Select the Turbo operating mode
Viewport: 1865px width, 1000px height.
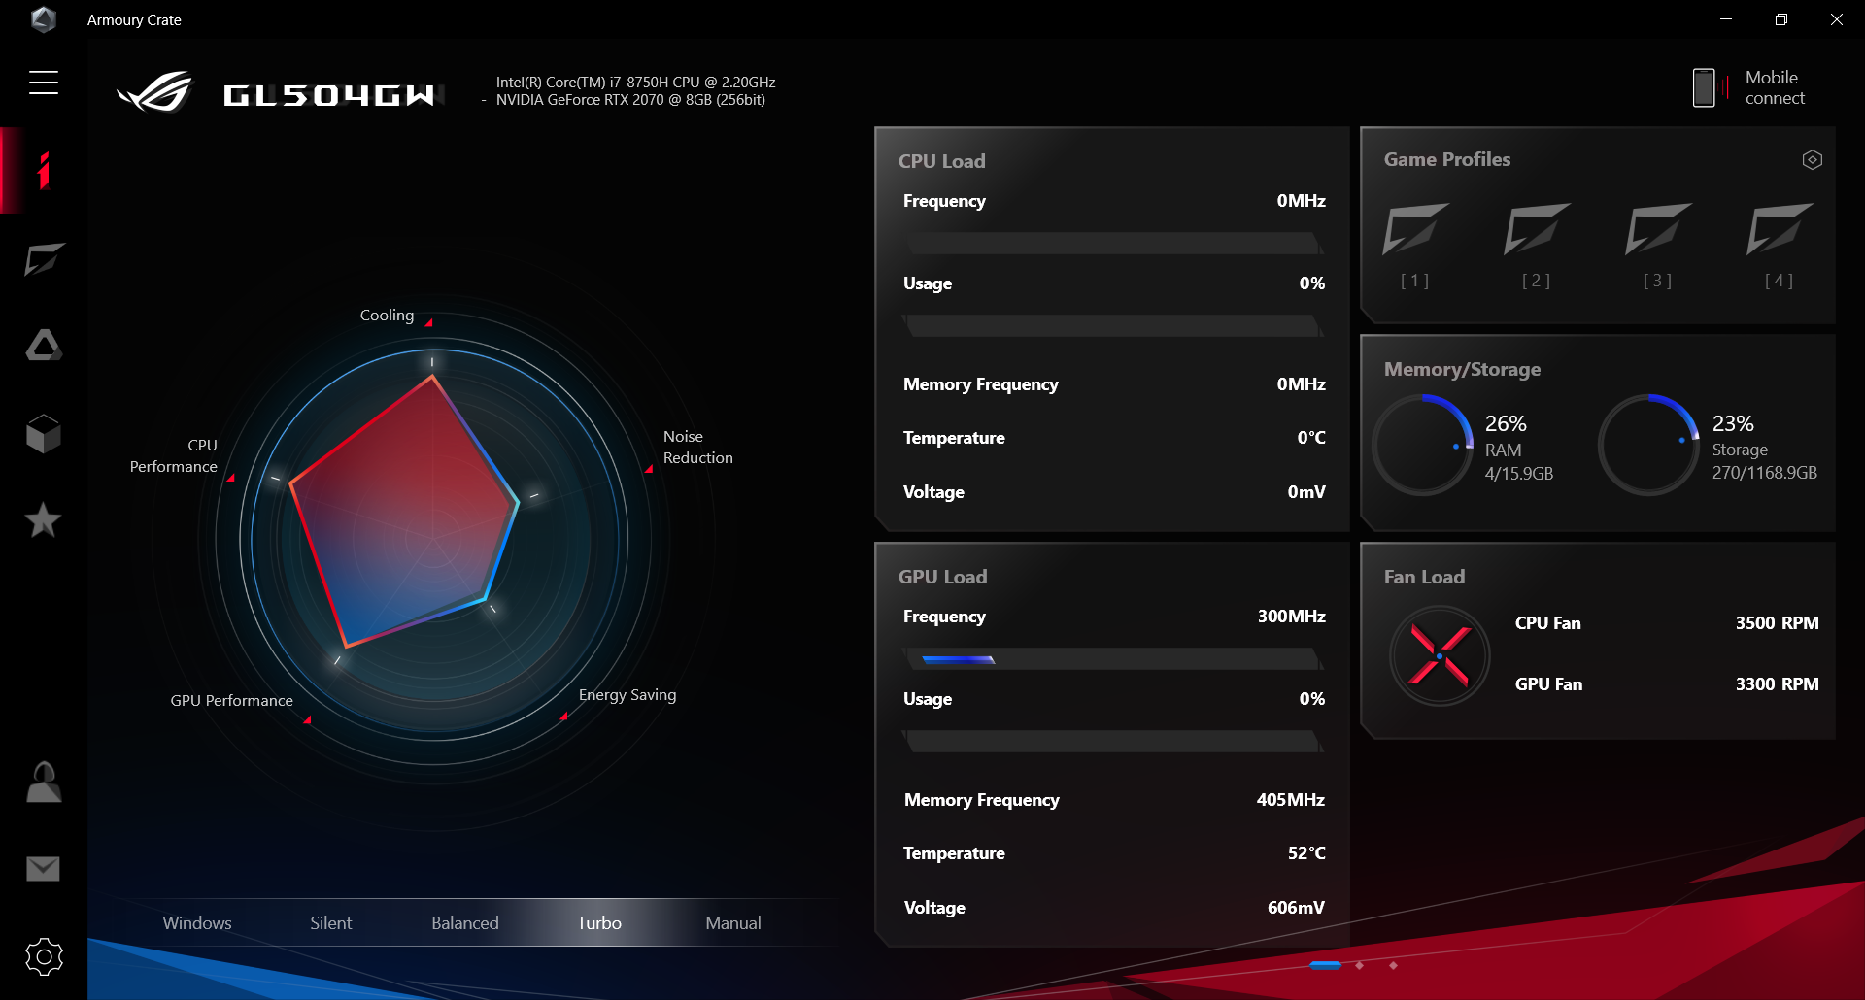[x=599, y=922]
